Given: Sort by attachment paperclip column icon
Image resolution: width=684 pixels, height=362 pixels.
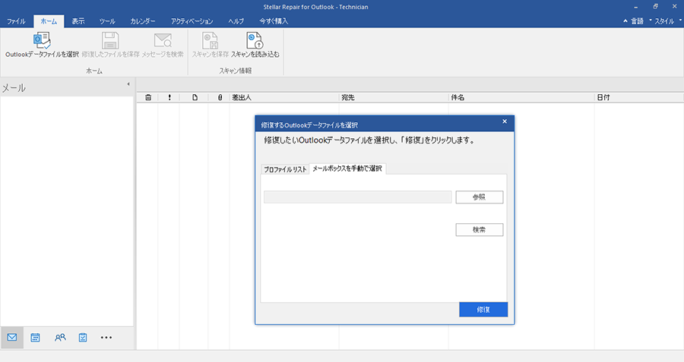Looking at the screenshot, I should pyautogui.click(x=220, y=98).
